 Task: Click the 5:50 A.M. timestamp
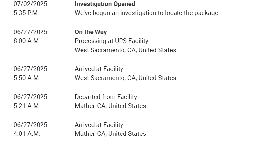click(x=27, y=78)
